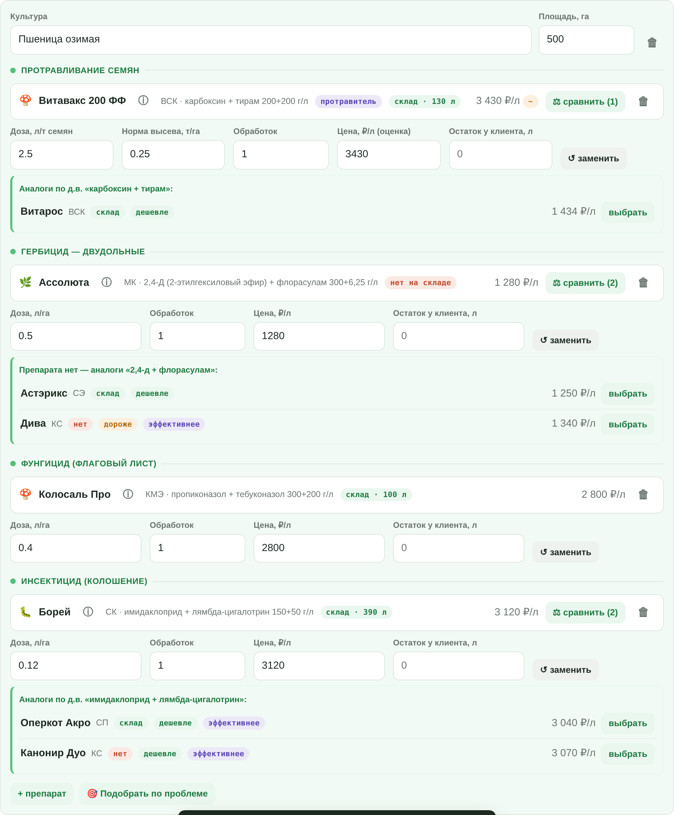Add a new препарат
Screen dimensions: 674x815
(42, 794)
